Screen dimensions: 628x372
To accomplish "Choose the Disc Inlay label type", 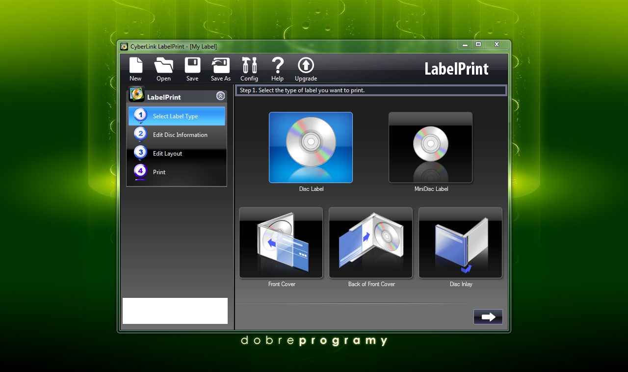I will 460,242.
